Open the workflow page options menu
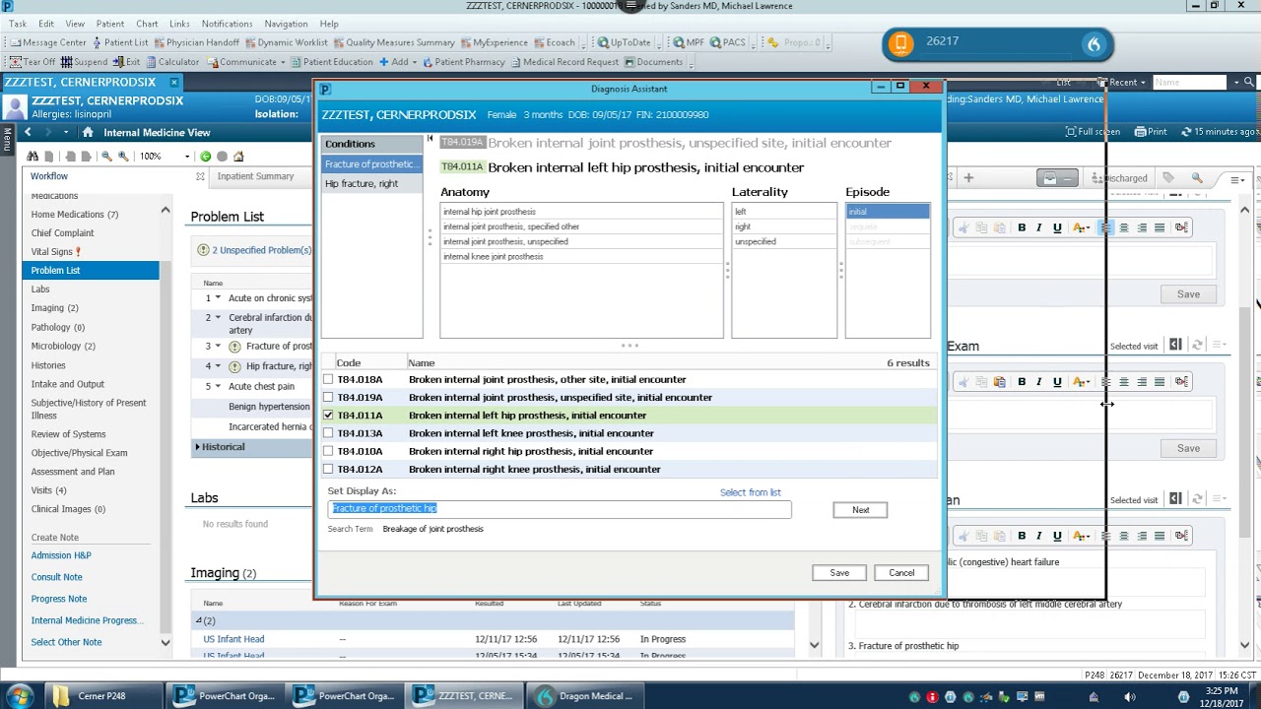Viewport: 1261px width, 709px height. (x=1237, y=179)
